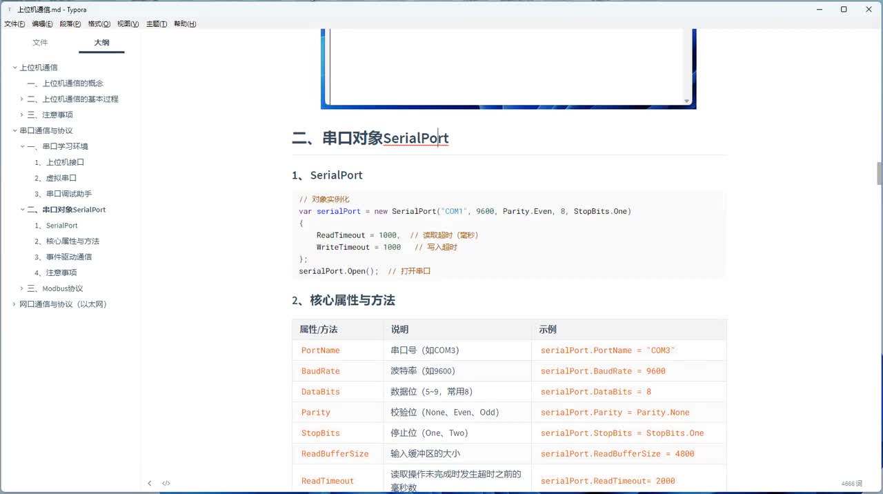This screenshot has height=494, width=883.
Task: Jump to 1、上位机接口 in outline
Action: tap(59, 162)
